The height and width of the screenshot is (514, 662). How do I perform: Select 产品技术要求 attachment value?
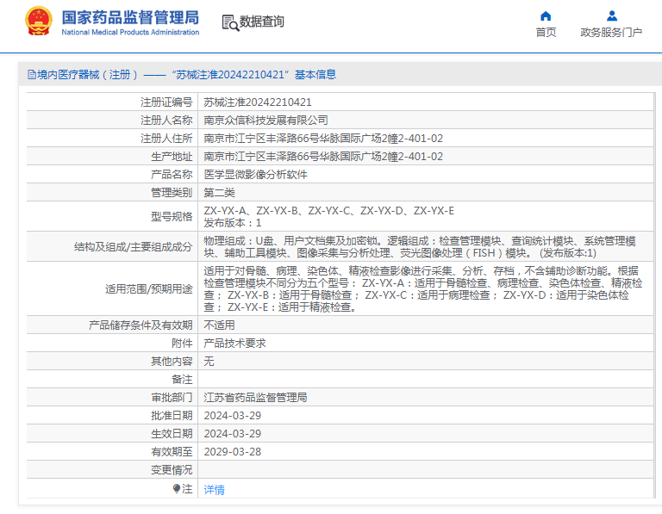(234, 344)
